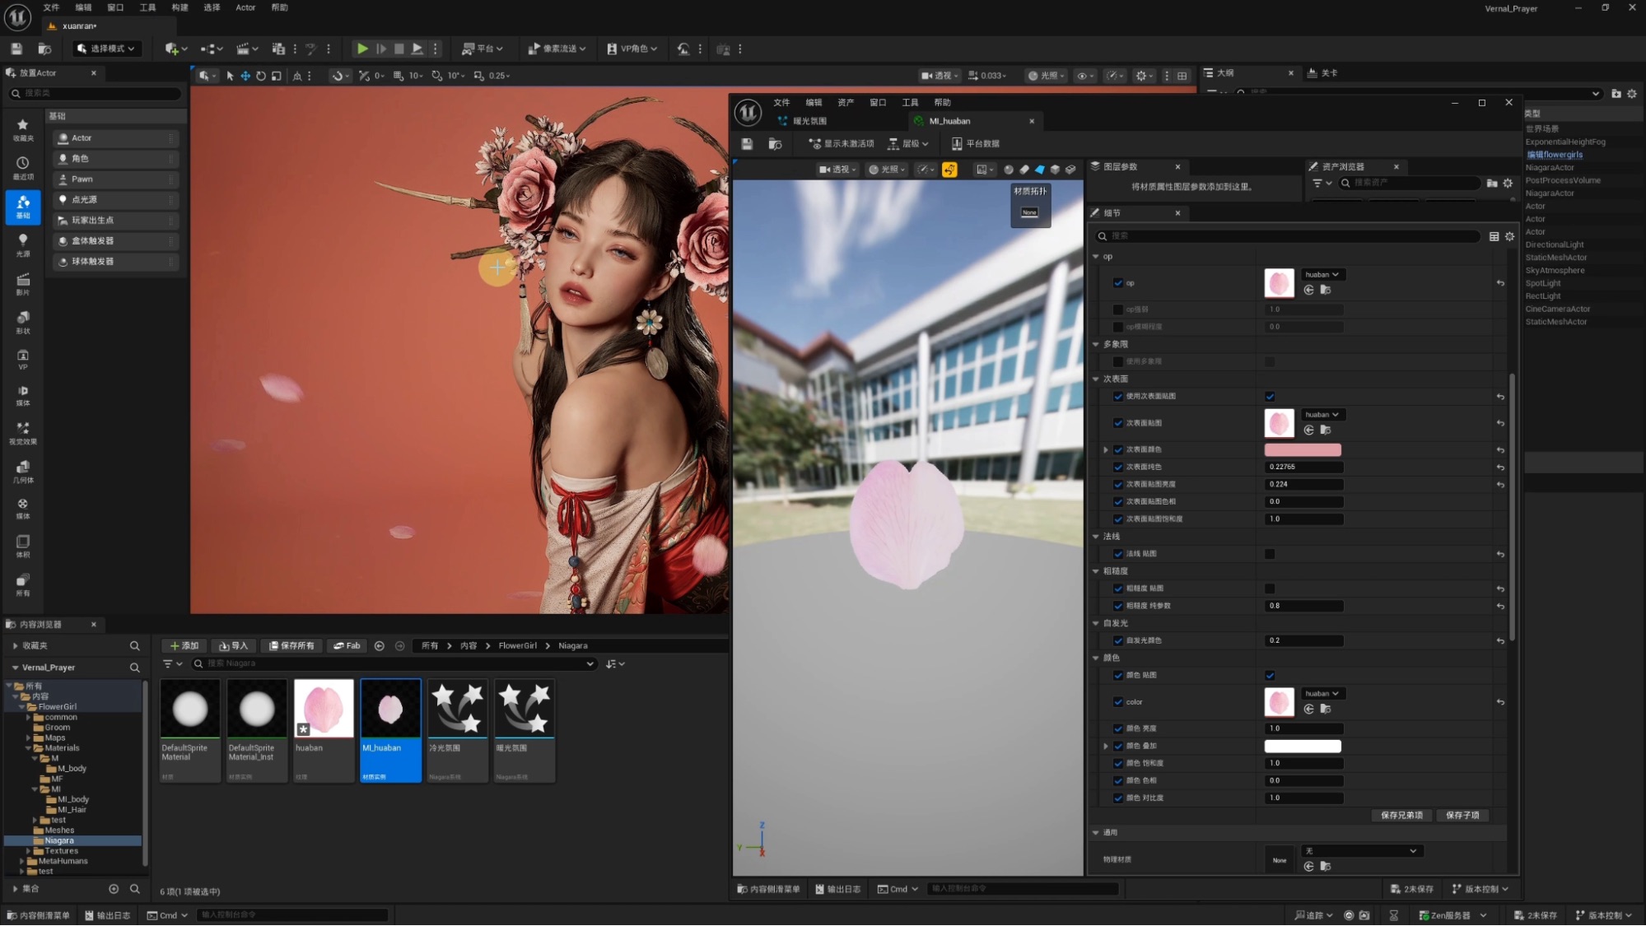
Task: Open the 构建 menu in the main menu bar
Action: [180, 7]
